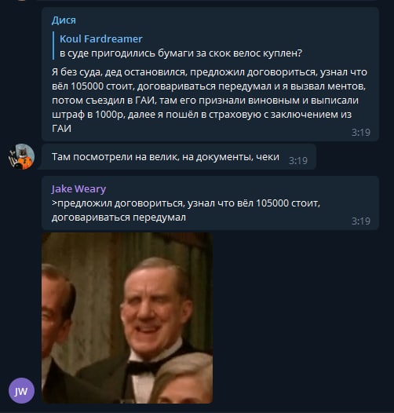The height and width of the screenshot is (413, 394).
Task: Click 3:19 timestamp on 'Там посмотрели' message
Action: coord(298,161)
